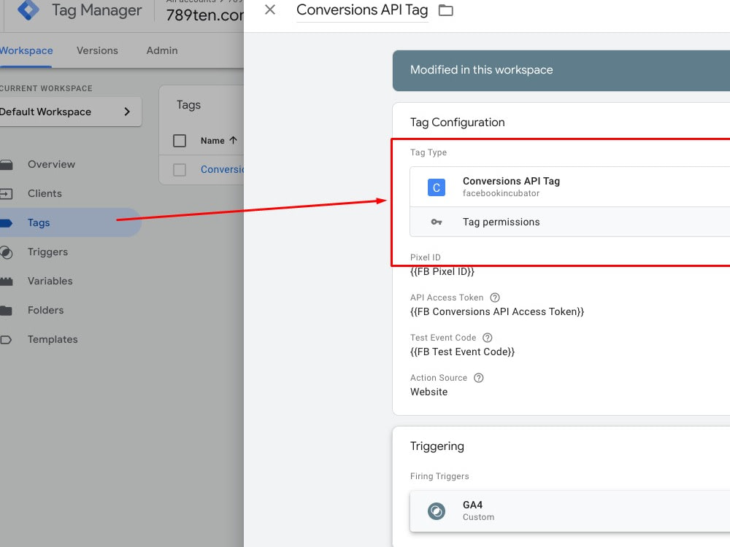This screenshot has height=547, width=730.
Task: Select the blue Conversions API Tag template icon
Action: point(436,187)
